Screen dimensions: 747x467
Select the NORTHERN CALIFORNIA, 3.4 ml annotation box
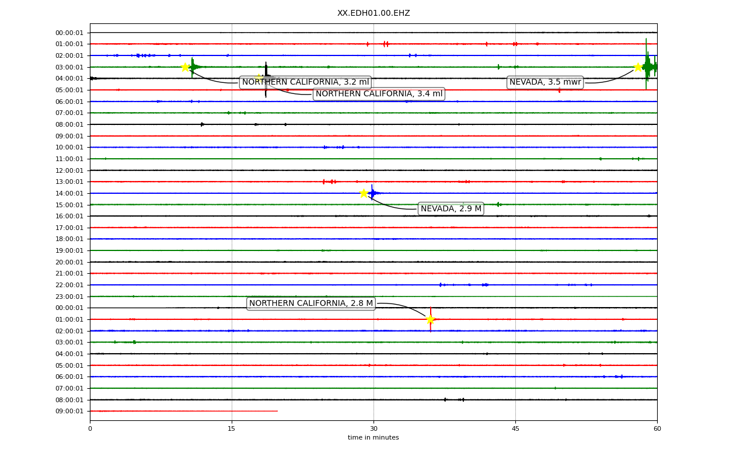379,94
